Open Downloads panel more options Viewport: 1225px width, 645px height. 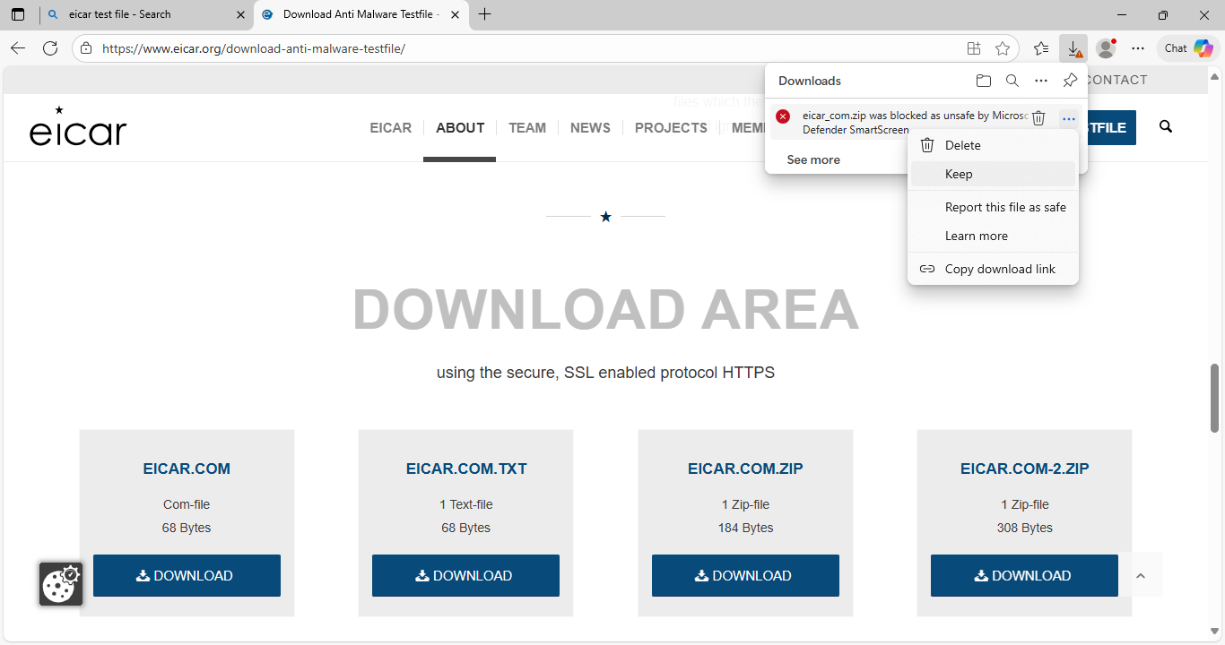(1041, 81)
